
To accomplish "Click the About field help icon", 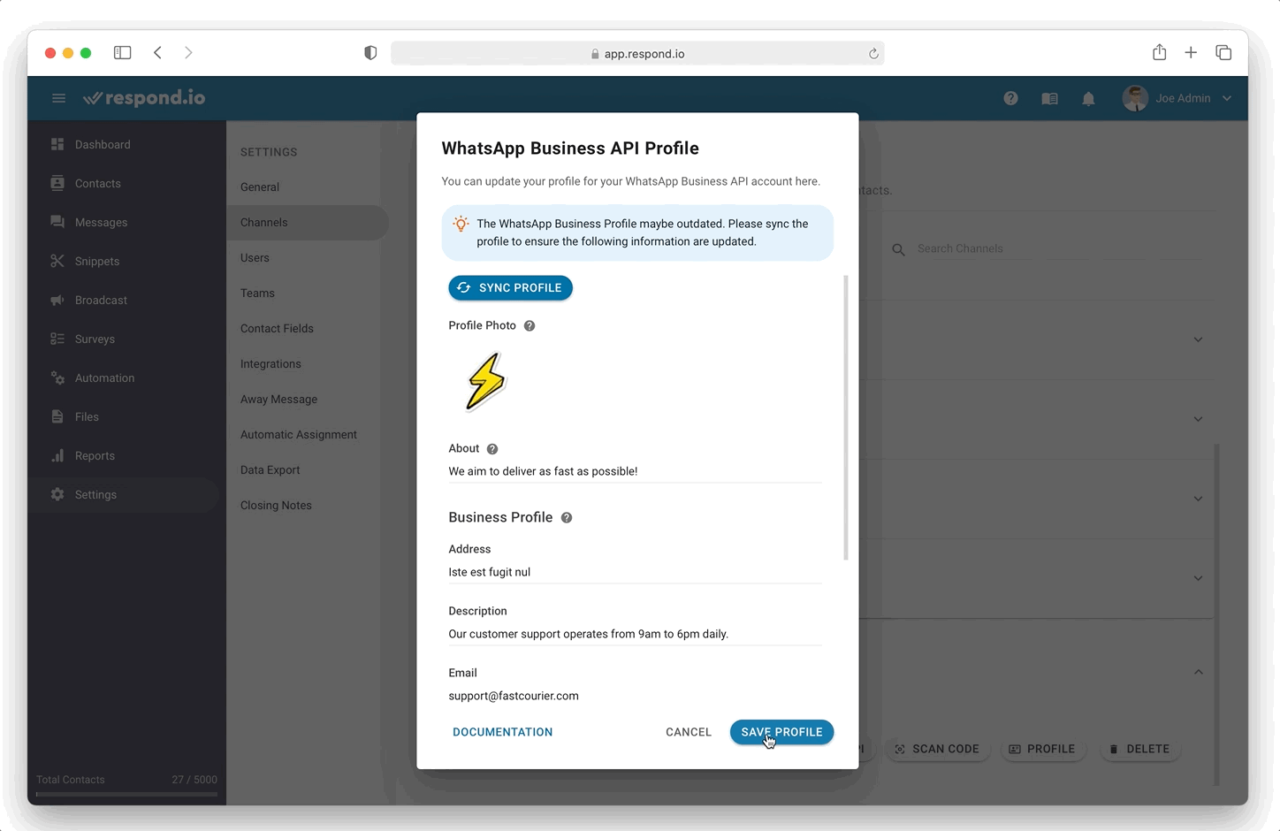I will coord(492,449).
